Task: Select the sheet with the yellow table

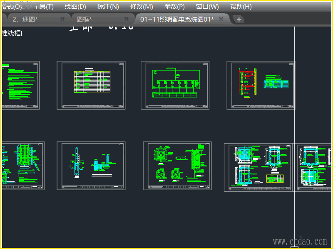Action: tap(91, 85)
